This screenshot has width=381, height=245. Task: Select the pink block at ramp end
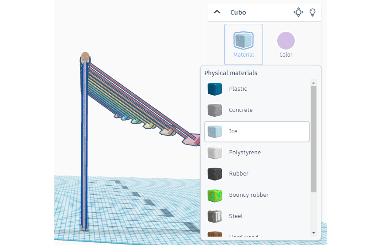point(191,139)
